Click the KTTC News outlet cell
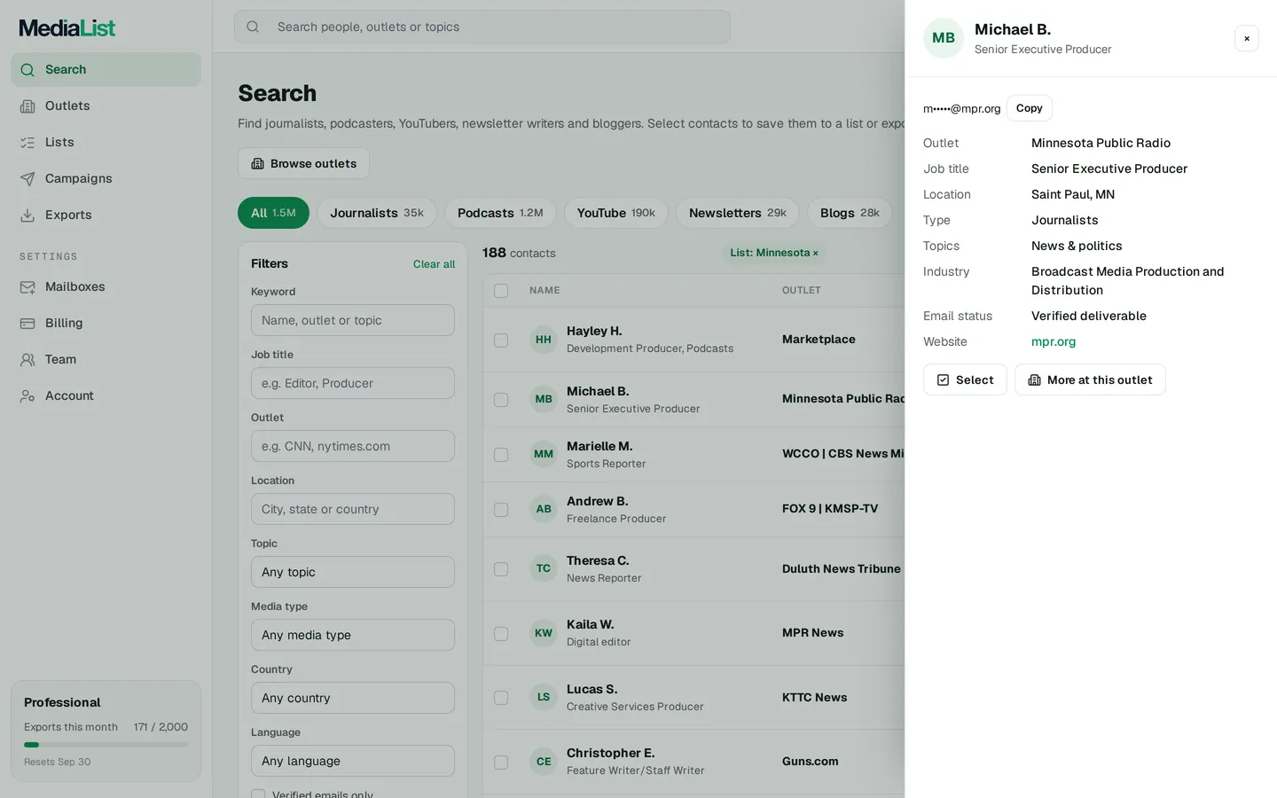 pyautogui.click(x=814, y=698)
